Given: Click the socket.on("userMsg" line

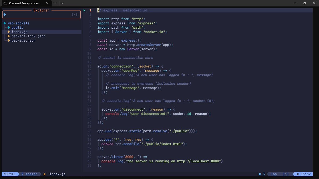Looking at the screenshot, I should [x=137, y=71].
